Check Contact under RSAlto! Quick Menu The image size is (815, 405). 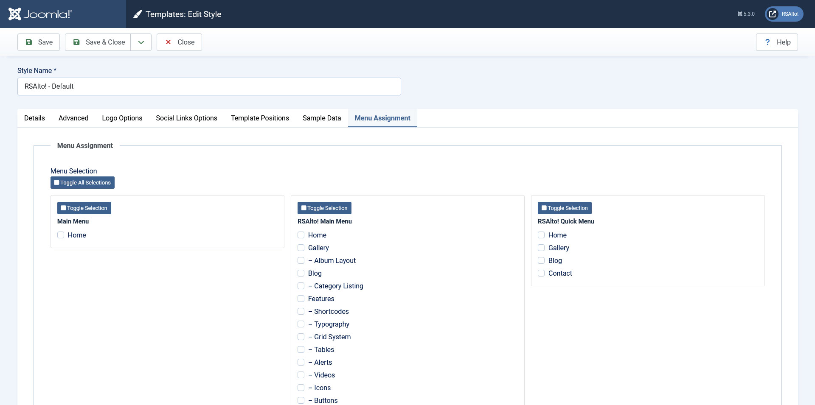coord(541,273)
